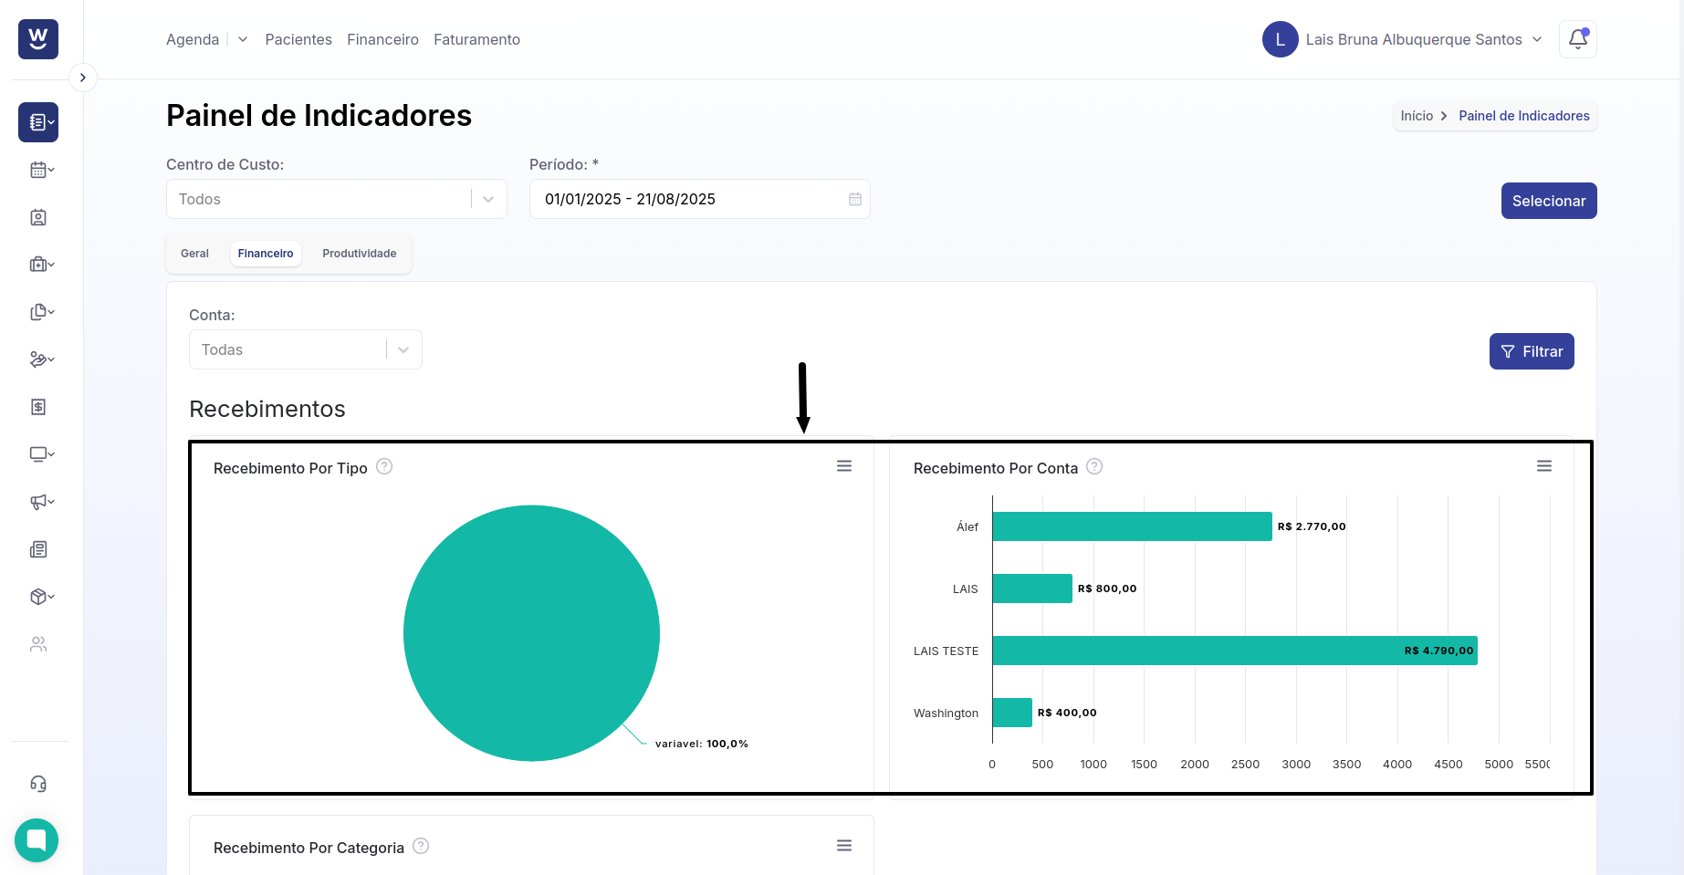Open the notebook reports sidebar icon

tap(38, 122)
